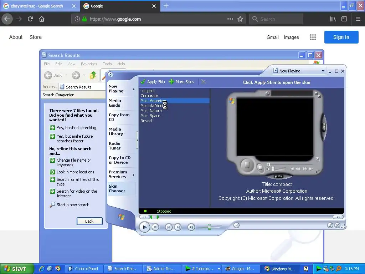Open the Google apps grid icon
This screenshot has height=274, width=365.
313,37
